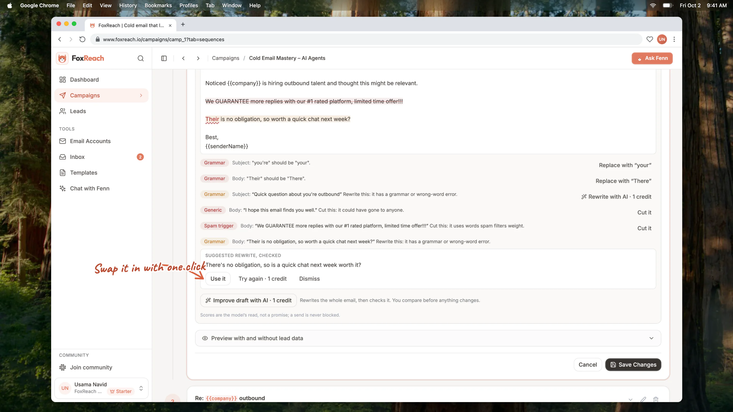Screen dimensions: 733x412
Task: Open Inbox with 2 unread
Action: (x=101, y=157)
